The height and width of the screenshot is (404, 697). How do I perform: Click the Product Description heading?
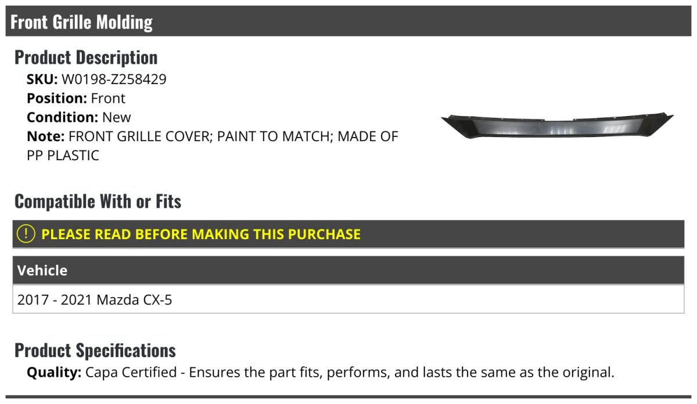(86, 57)
